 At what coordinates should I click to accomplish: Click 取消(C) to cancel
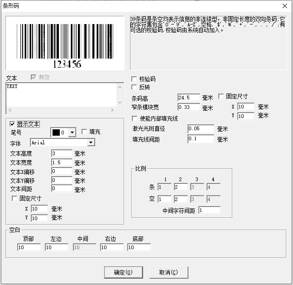[169, 272]
